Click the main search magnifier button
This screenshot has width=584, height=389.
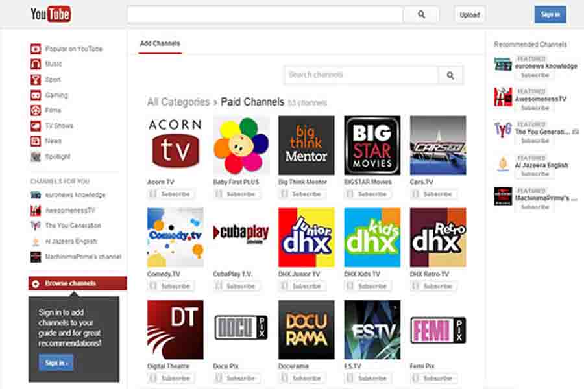[x=421, y=15]
